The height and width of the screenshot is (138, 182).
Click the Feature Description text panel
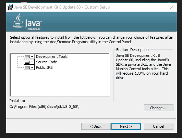[x=143, y=66]
